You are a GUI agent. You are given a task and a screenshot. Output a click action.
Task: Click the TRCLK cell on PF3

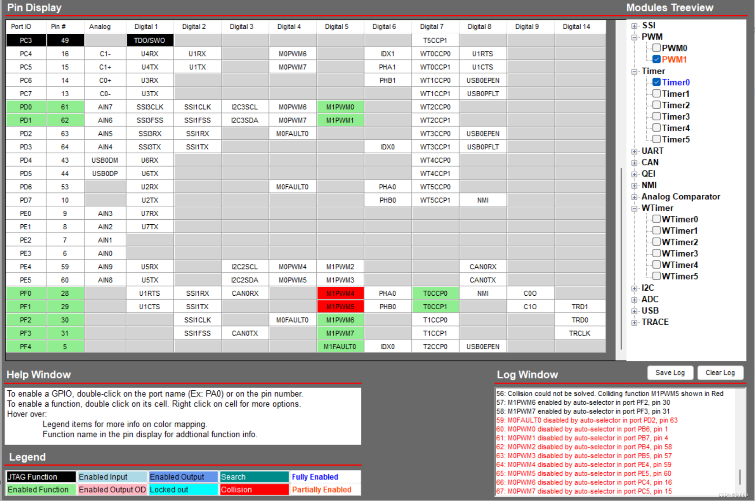[579, 333]
